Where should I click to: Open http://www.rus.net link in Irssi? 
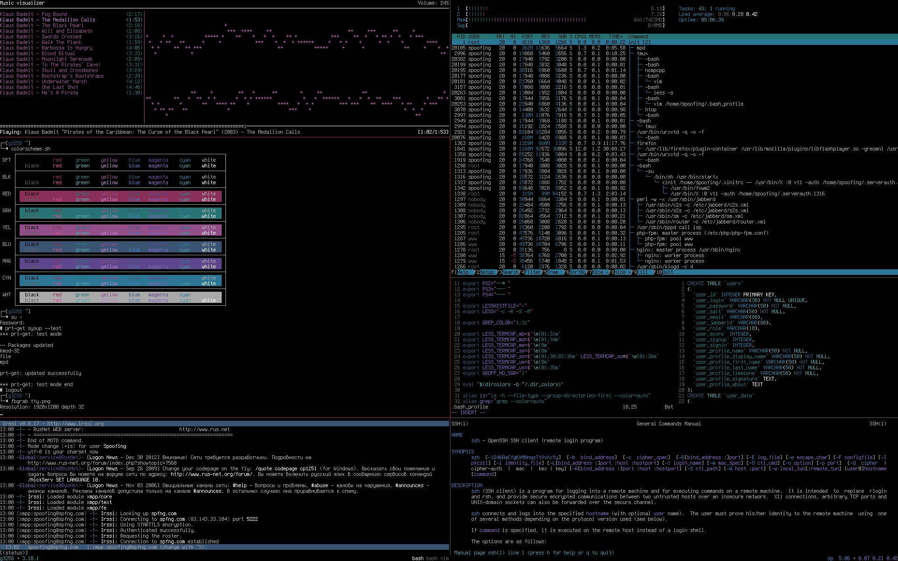[x=204, y=429]
